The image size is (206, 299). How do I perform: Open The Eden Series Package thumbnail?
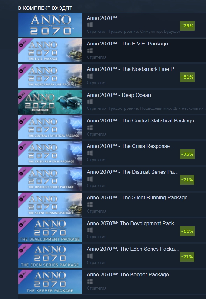tap(50, 256)
